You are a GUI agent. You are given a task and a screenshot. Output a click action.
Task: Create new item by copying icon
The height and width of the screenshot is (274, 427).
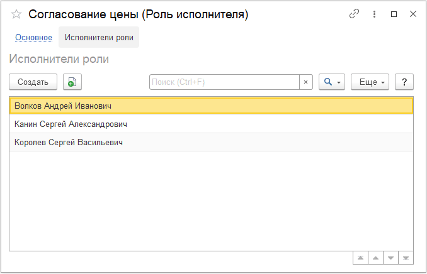[x=72, y=82]
